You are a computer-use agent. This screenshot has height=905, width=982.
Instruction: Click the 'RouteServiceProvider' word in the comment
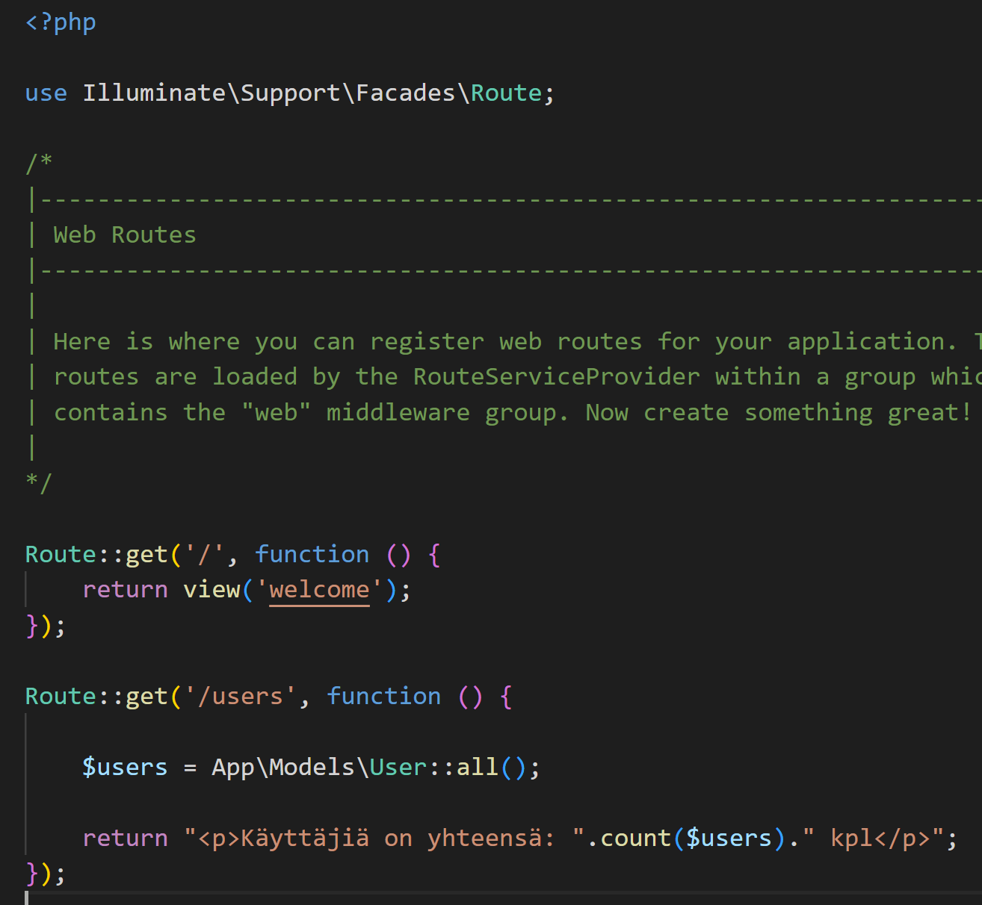click(557, 377)
